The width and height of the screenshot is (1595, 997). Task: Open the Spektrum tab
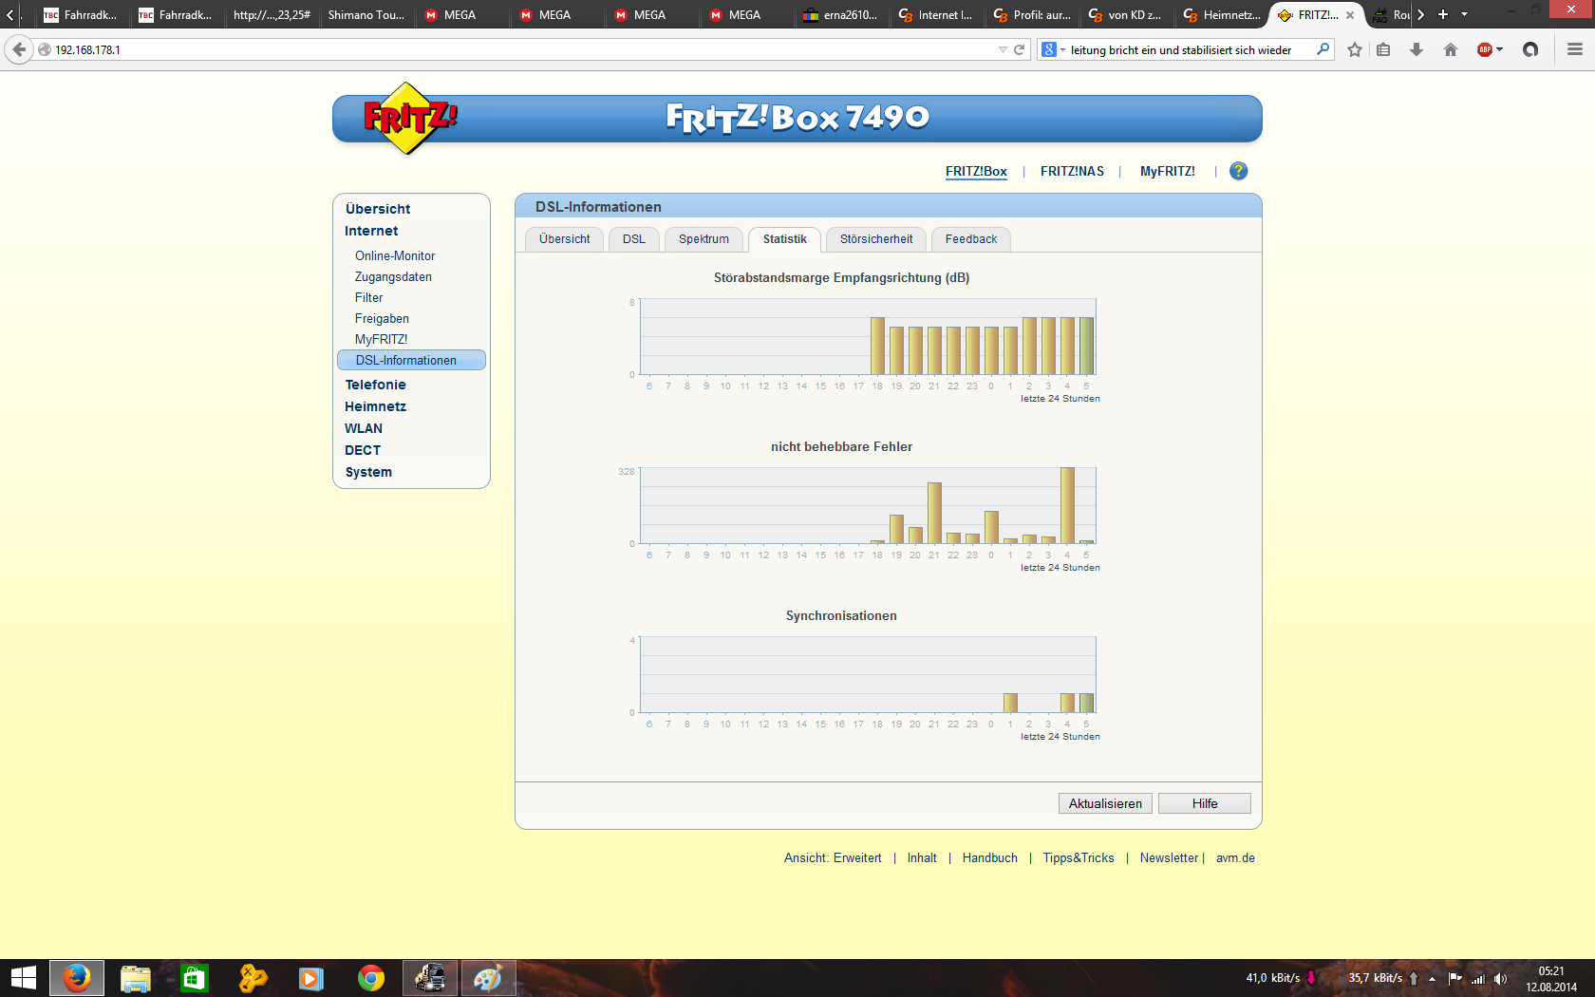pos(704,239)
